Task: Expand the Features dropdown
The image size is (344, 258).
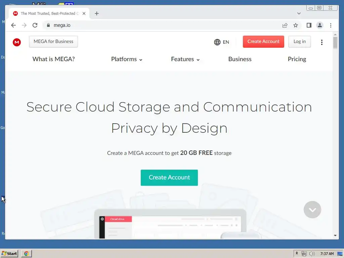Action: click(185, 59)
